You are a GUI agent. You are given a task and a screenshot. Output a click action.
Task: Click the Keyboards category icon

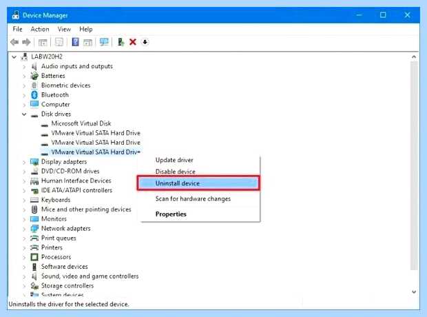click(x=34, y=200)
